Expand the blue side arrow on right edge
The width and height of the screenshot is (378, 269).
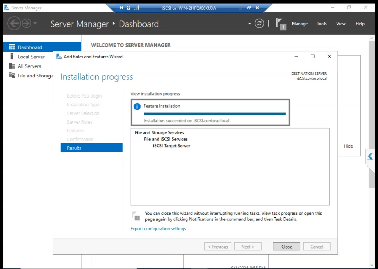tap(370, 156)
